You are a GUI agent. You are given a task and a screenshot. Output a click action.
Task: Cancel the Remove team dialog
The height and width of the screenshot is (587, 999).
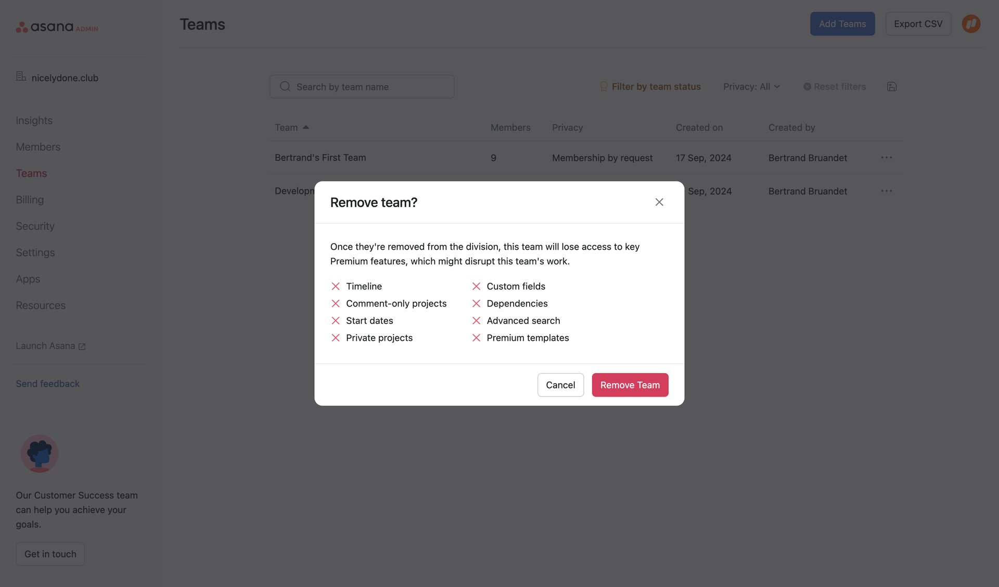tap(560, 385)
